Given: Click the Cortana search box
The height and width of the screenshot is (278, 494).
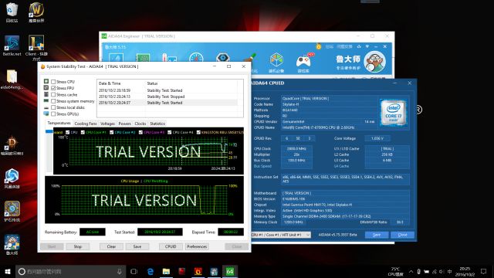Looking at the screenshot, I should [70, 271].
